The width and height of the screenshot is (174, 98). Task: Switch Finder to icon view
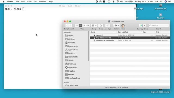coord(77,25)
